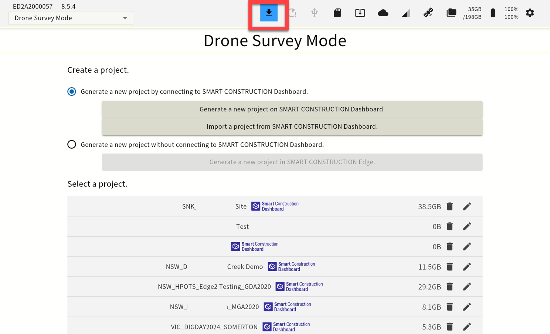Click the satellite GNSS icon

point(428,13)
